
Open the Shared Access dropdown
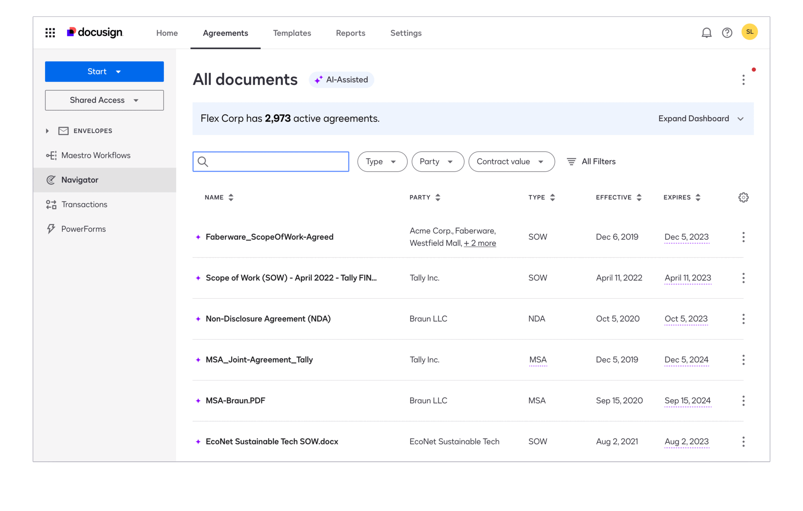[136, 100]
